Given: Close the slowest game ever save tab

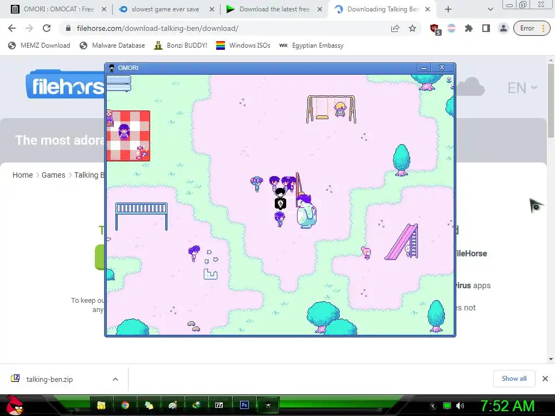Looking at the screenshot, I should tap(212, 10).
